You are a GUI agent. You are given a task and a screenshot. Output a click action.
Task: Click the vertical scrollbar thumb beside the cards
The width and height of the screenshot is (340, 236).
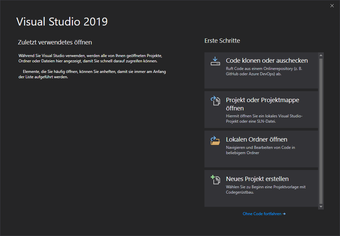coord(320,131)
